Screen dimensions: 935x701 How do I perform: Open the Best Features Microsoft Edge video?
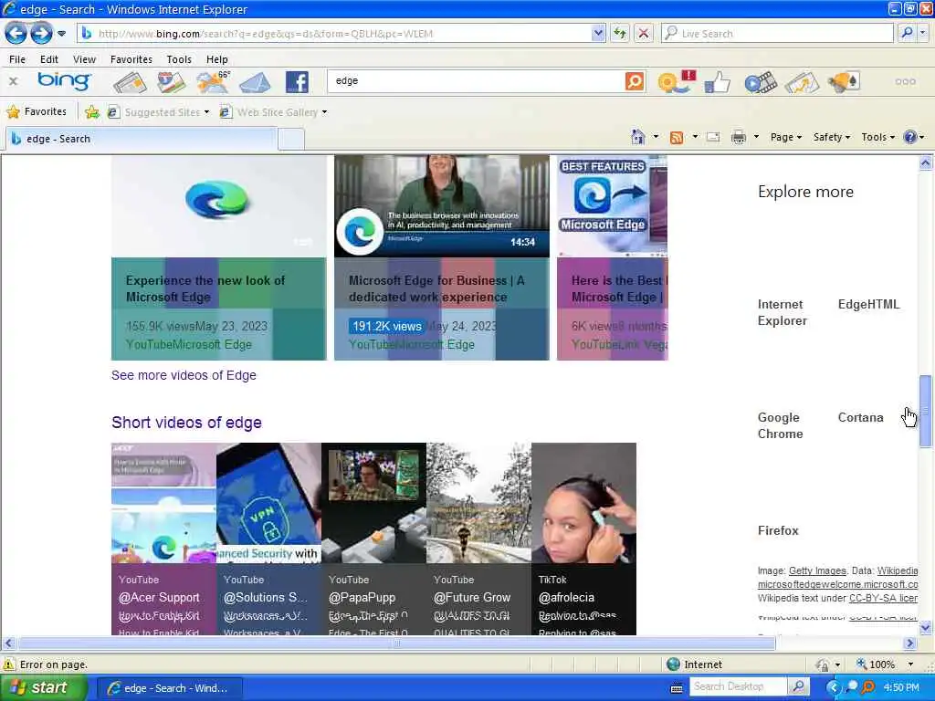point(613,257)
